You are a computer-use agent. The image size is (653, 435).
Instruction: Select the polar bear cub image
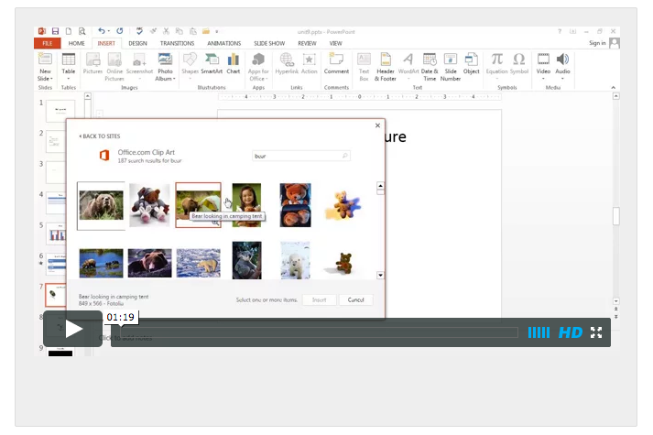[x=295, y=260]
